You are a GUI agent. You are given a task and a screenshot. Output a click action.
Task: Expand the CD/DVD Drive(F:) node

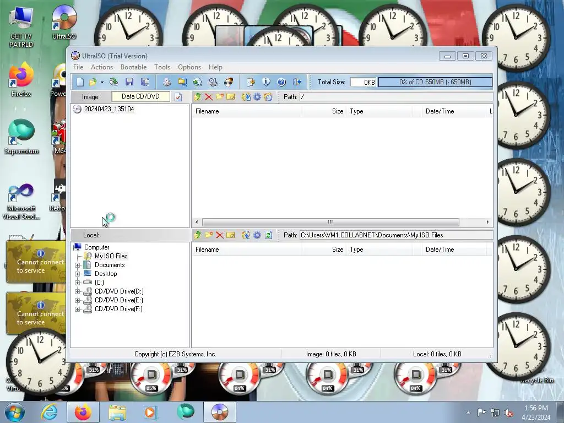[x=77, y=309]
